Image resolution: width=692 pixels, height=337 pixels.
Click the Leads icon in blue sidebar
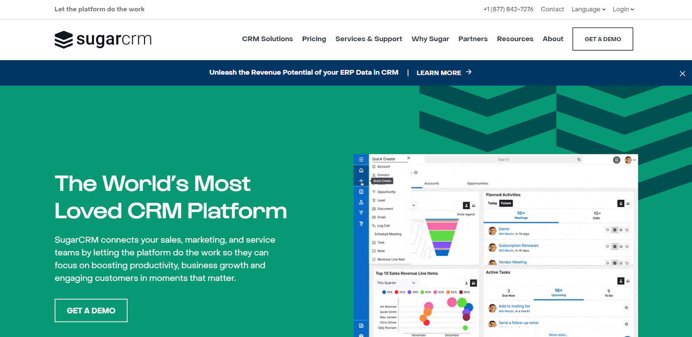[361, 223]
